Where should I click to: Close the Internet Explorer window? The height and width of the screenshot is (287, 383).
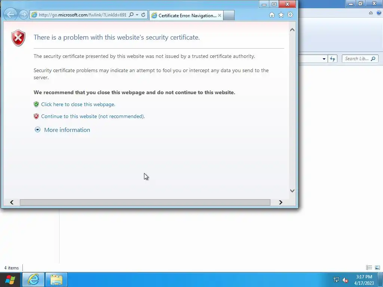point(287,4)
